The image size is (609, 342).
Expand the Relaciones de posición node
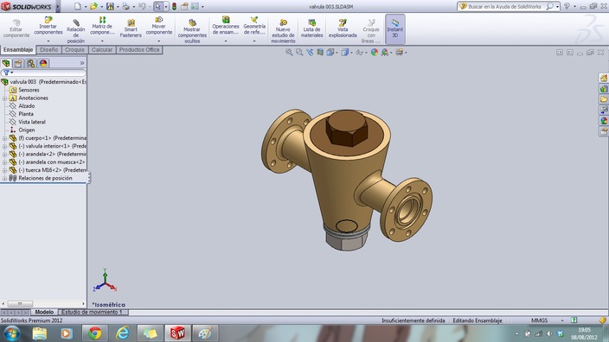coord(4,179)
